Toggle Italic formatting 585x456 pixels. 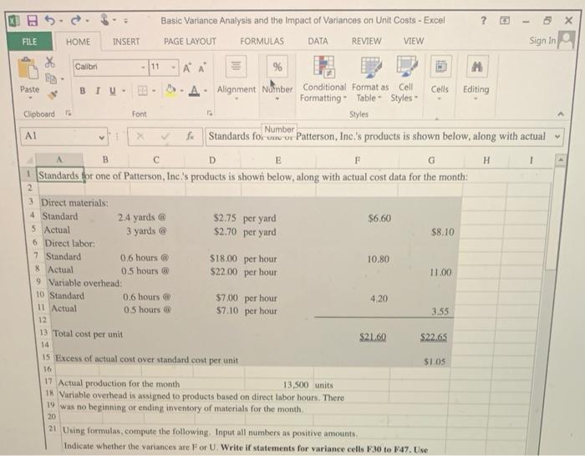click(x=98, y=90)
